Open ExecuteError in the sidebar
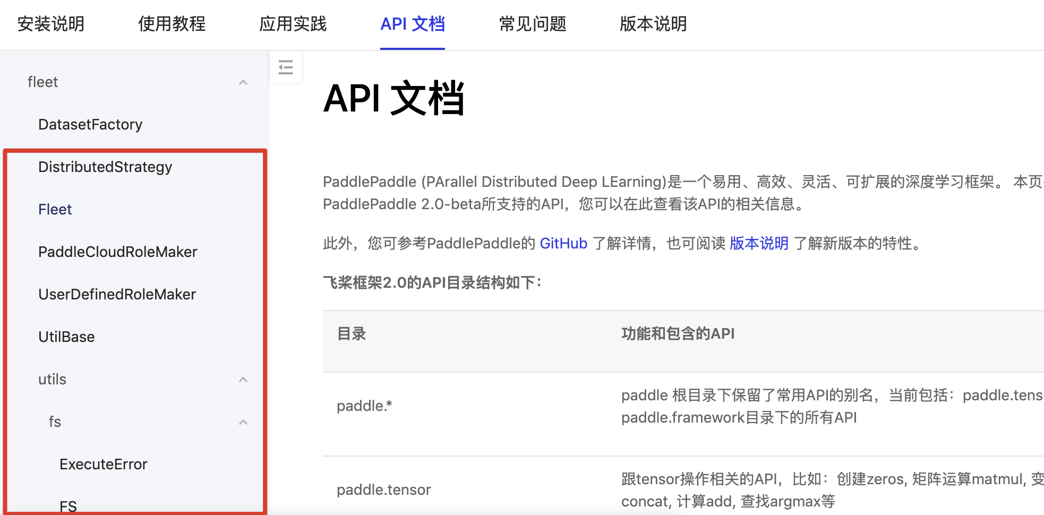The image size is (1044, 515). 104,464
